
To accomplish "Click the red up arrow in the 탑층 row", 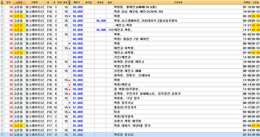I will (x=69, y=112).
